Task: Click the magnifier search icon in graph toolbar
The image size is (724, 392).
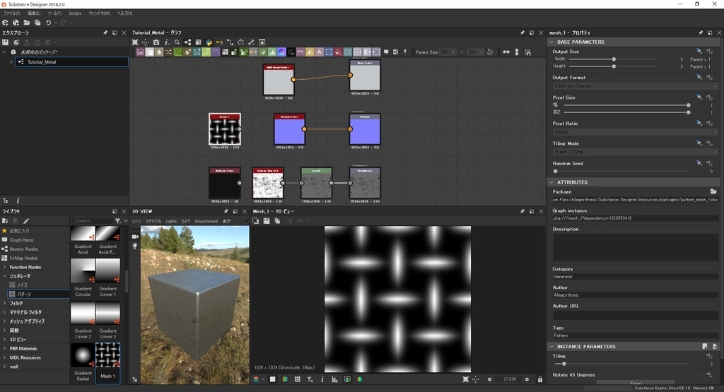Action: tap(177, 42)
